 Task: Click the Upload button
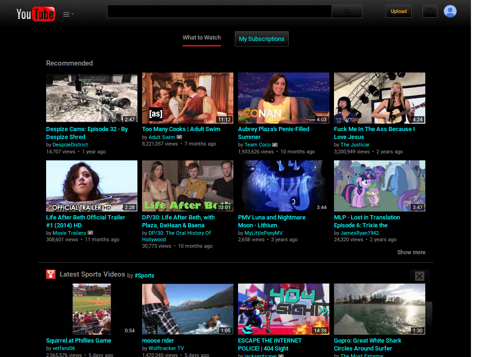399,11
